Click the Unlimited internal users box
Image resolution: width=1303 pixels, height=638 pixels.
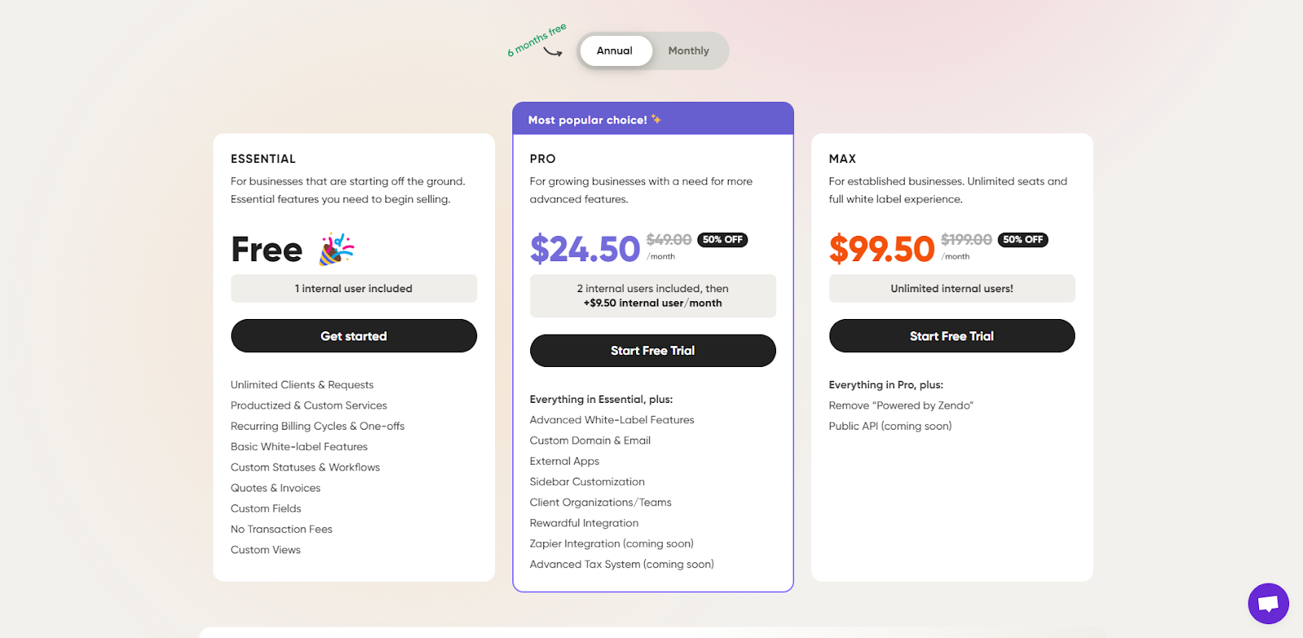[x=951, y=288]
